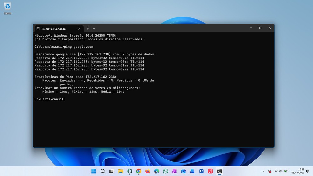Click the 'Mínimo = 10ms, Máximo = 12ms' line

(x=83, y=92)
